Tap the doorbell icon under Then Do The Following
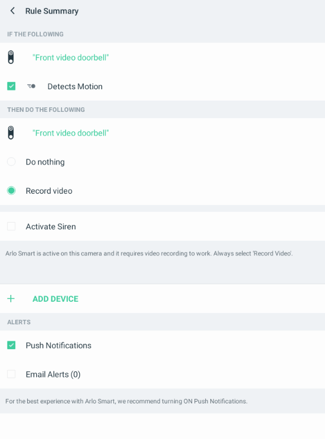Viewport: 325px width, 439px height. (11, 133)
